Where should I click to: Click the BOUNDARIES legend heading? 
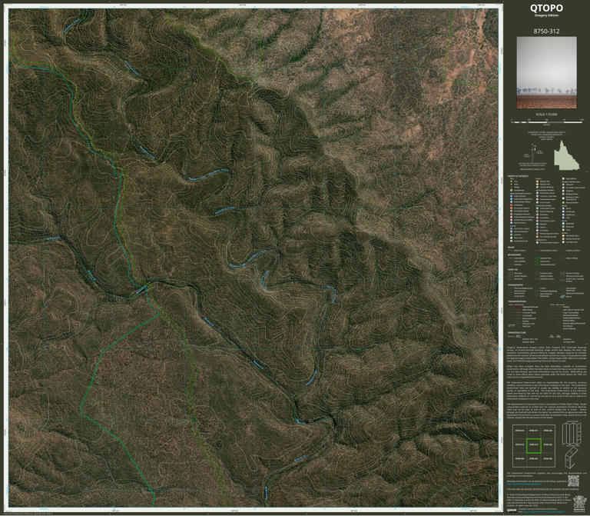515,255
